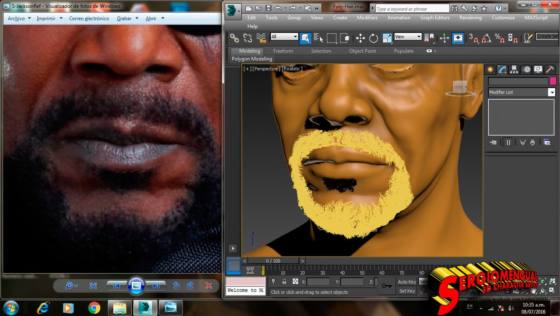
Task: Switch to the Freeform ribbon tab
Action: (x=283, y=51)
